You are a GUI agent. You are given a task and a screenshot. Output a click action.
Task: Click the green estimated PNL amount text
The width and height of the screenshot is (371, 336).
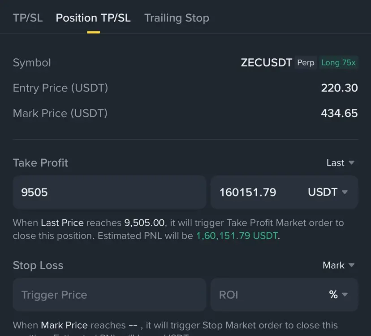coord(237,236)
